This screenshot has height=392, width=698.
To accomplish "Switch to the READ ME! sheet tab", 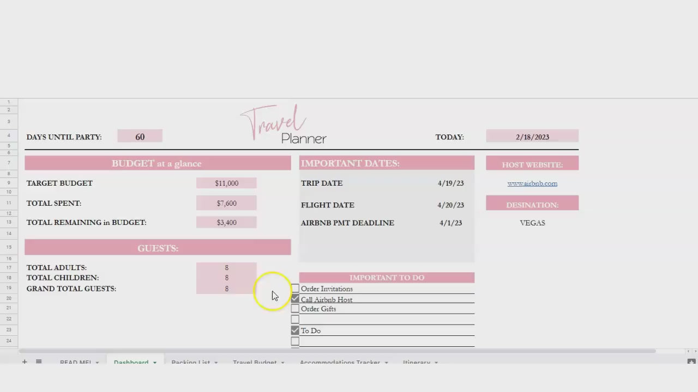I will point(75,363).
